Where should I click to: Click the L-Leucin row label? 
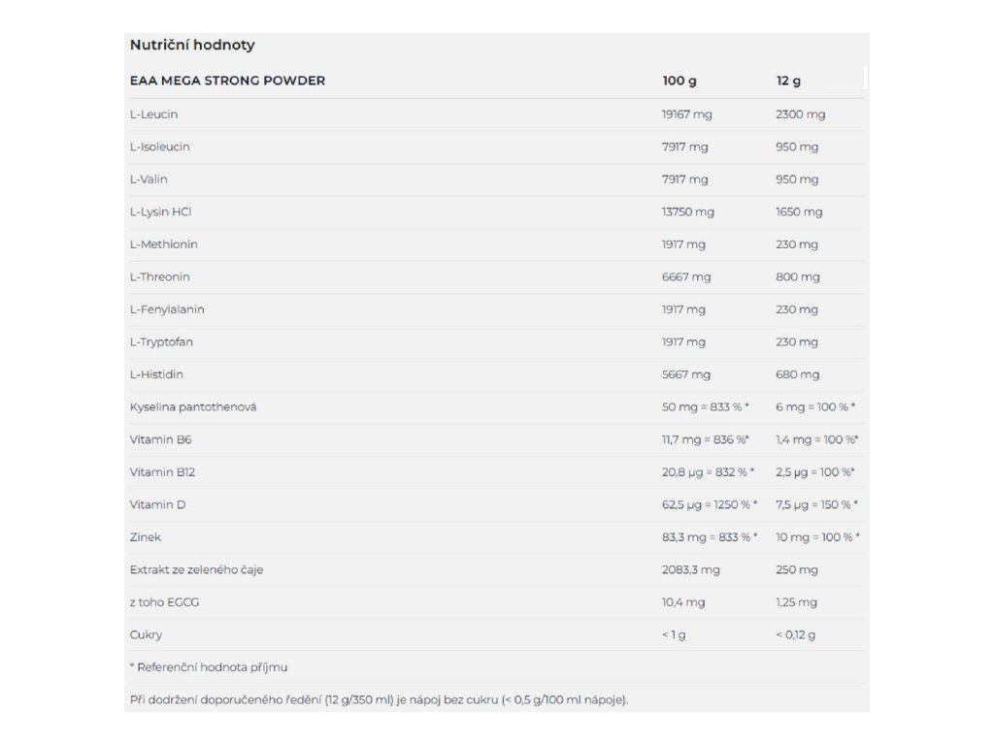[x=153, y=114]
